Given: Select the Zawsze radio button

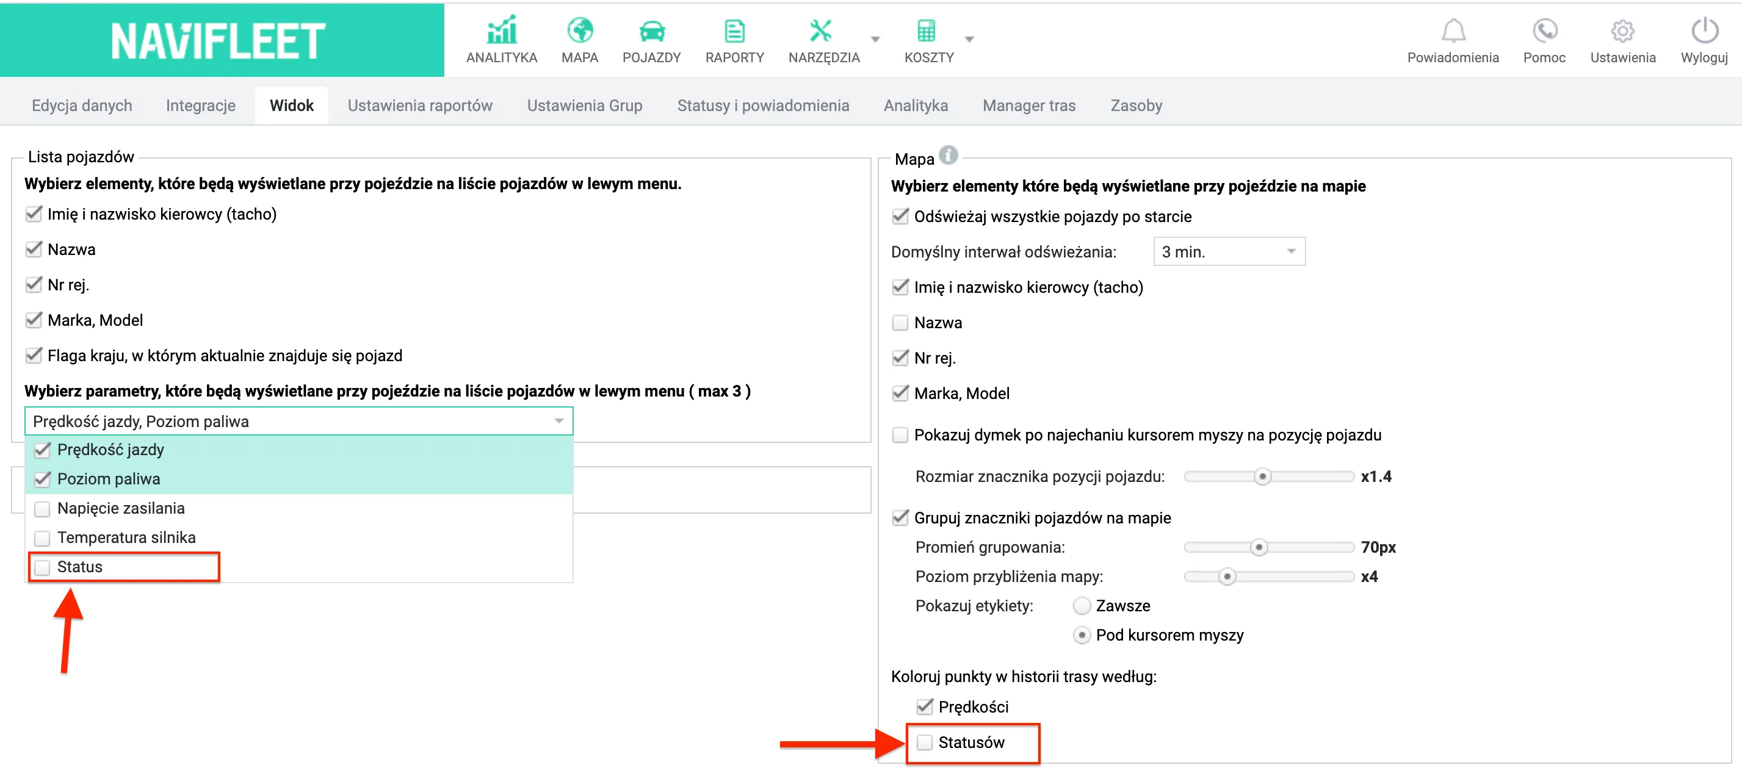Looking at the screenshot, I should (1082, 606).
